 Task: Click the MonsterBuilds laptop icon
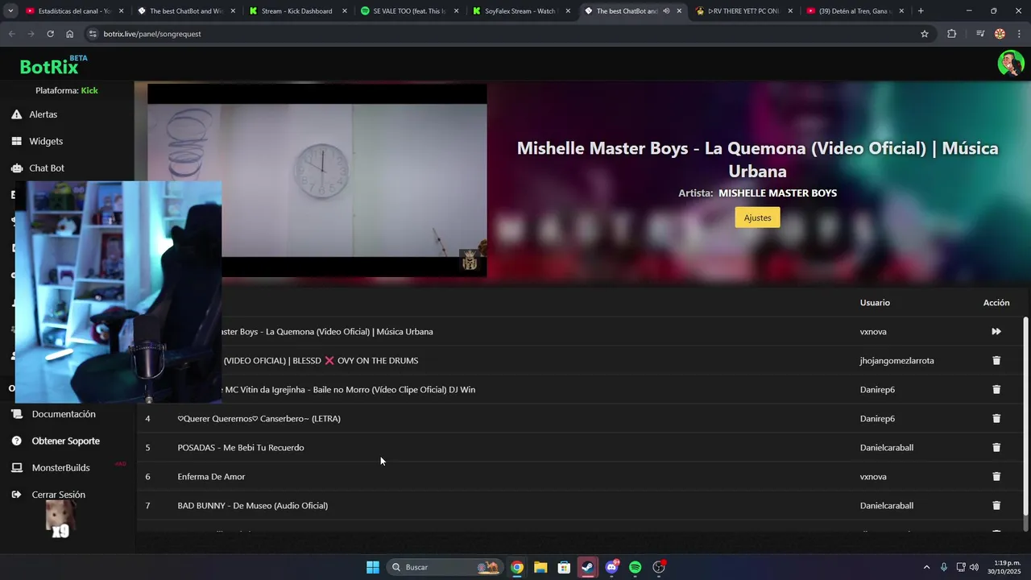point(16,467)
